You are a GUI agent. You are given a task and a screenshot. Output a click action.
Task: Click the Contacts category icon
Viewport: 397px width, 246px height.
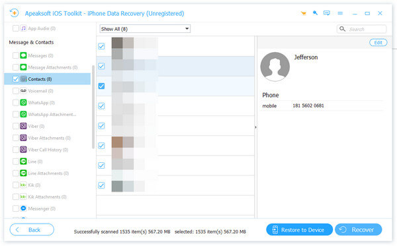coord(23,79)
